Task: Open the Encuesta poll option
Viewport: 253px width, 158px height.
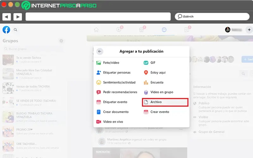Action: pyautogui.click(x=153, y=82)
